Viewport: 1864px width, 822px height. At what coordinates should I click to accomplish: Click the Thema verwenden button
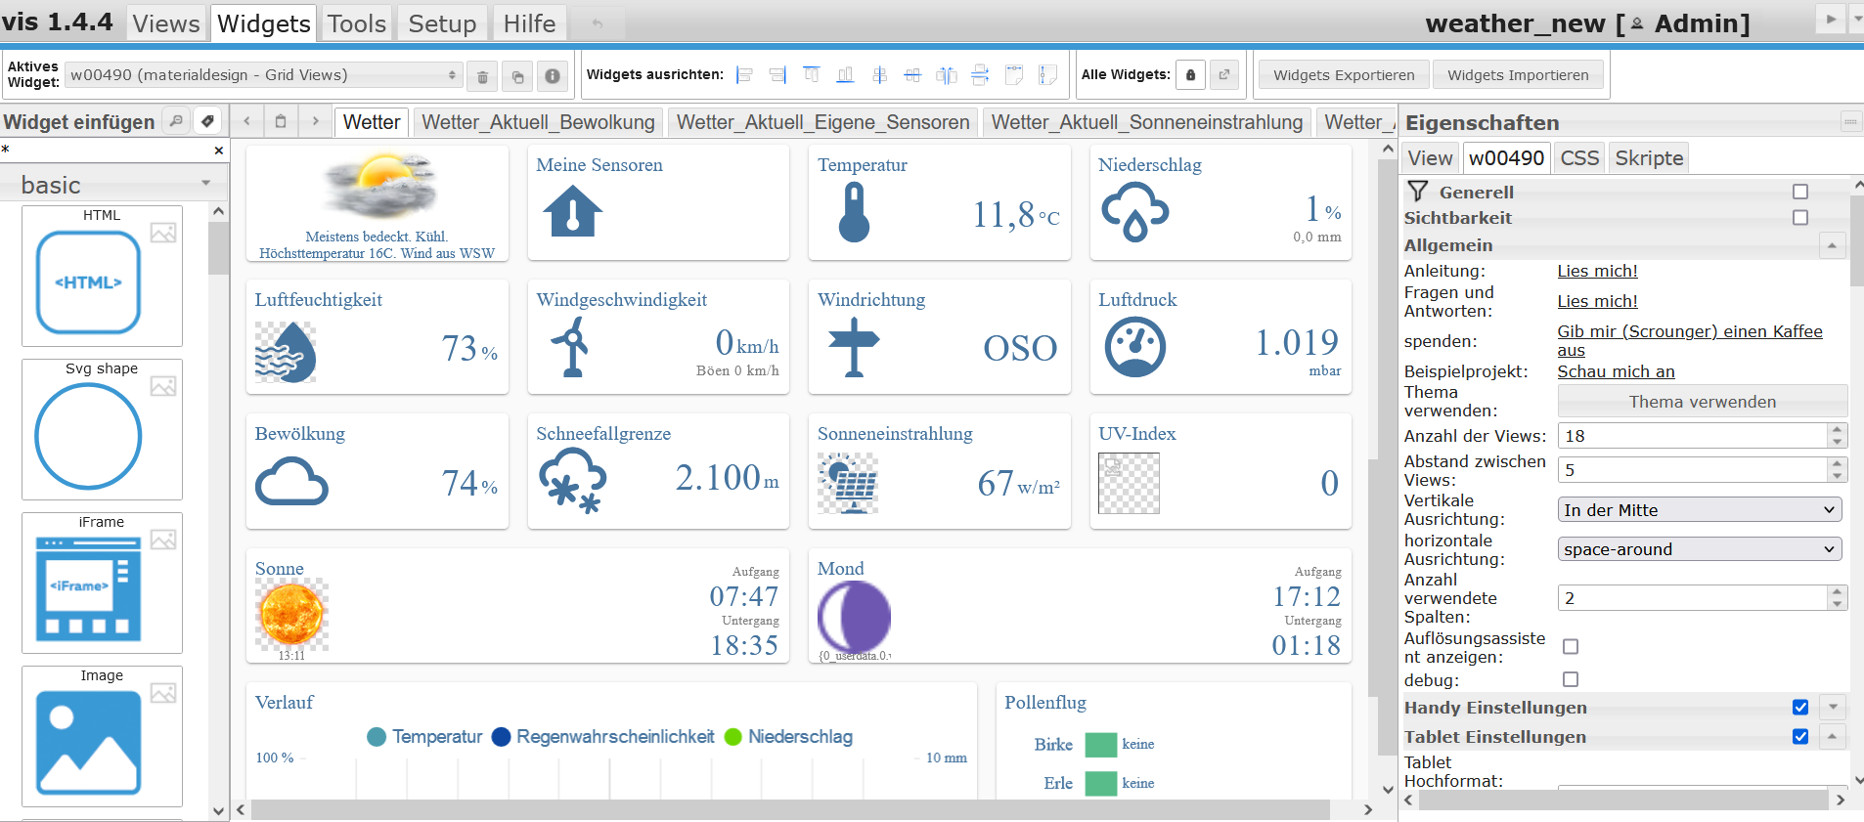(1702, 402)
